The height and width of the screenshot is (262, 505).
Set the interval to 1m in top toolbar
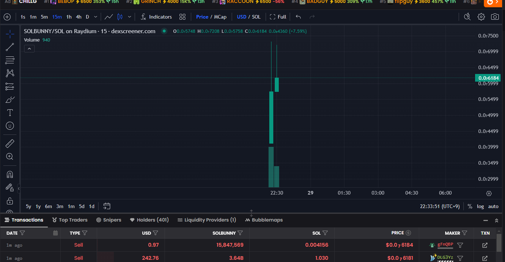pyautogui.click(x=33, y=17)
